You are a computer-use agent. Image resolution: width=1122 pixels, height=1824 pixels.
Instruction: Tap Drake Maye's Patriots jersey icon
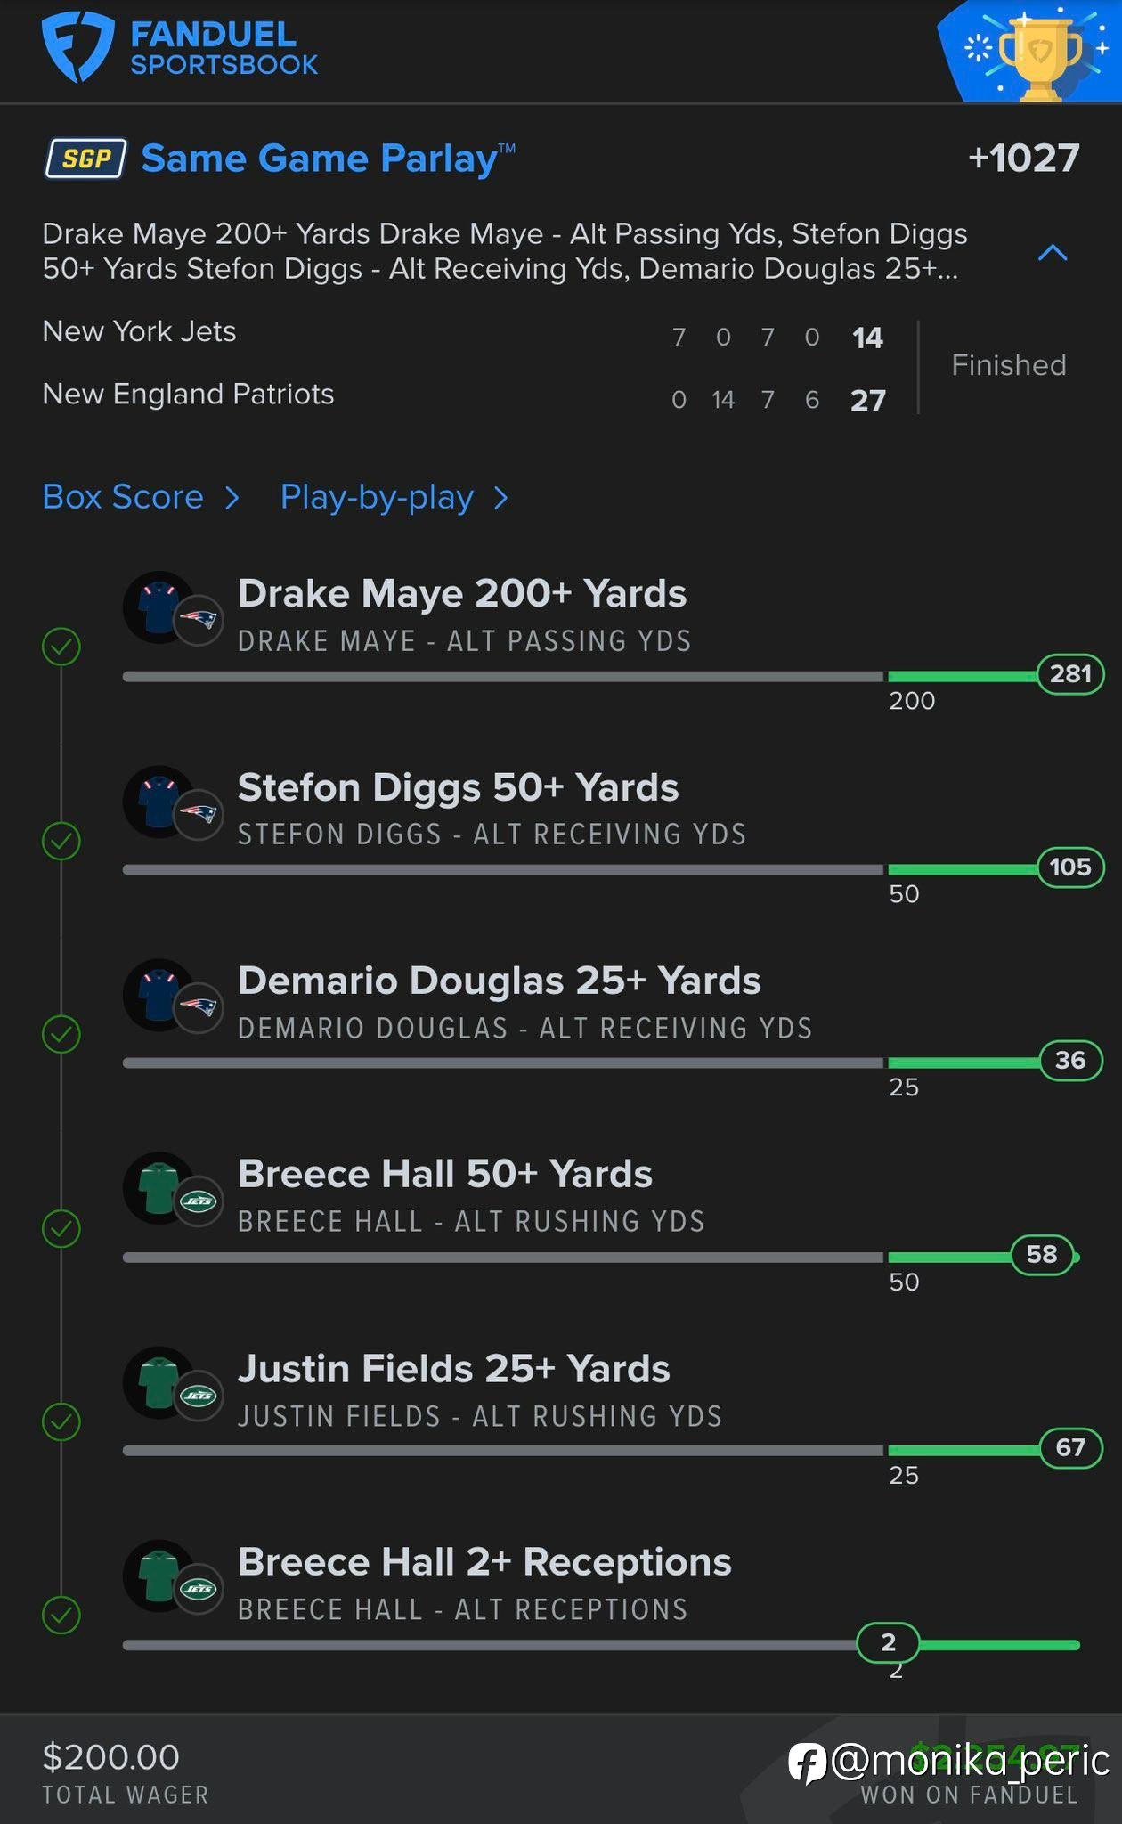pyautogui.click(x=159, y=607)
